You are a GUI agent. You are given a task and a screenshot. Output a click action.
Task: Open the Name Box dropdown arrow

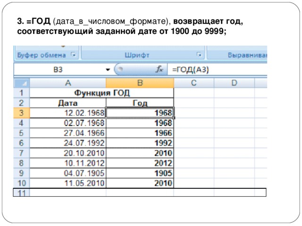click(108, 69)
